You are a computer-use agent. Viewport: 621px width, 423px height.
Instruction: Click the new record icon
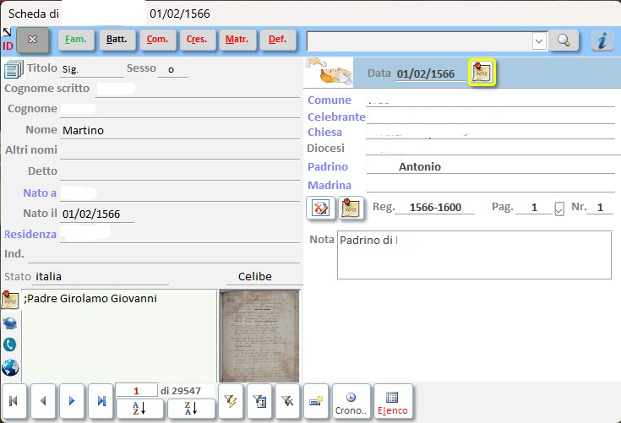click(316, 401)
